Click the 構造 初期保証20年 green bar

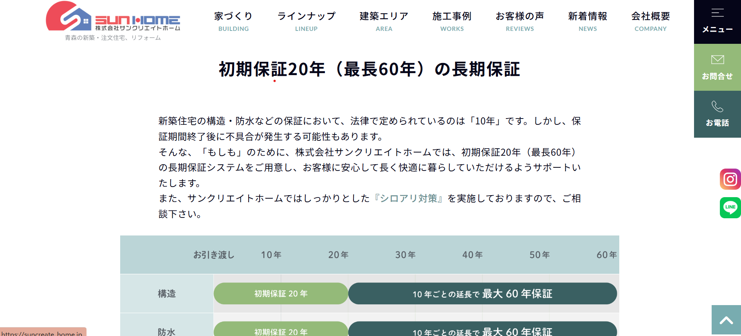click(x=281, y=294)
